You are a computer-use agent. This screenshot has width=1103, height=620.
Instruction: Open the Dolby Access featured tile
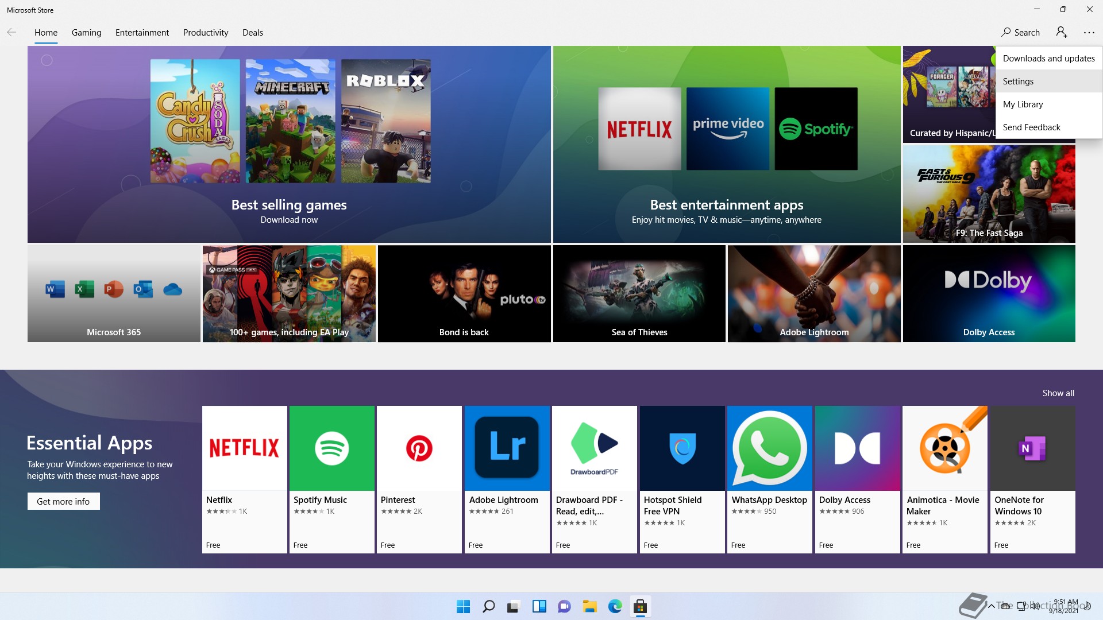989,294
